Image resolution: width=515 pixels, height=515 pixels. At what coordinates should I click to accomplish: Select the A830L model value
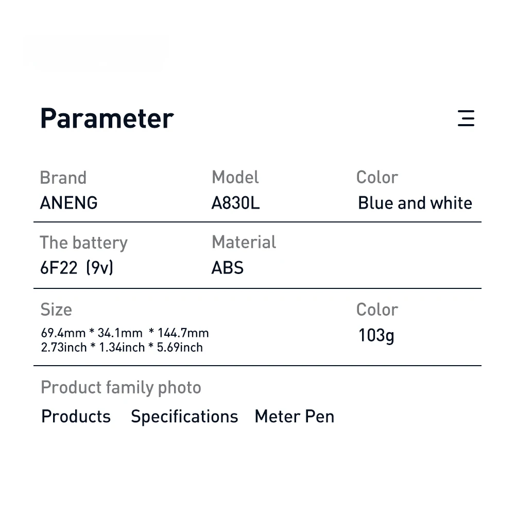tap(235, 203)
